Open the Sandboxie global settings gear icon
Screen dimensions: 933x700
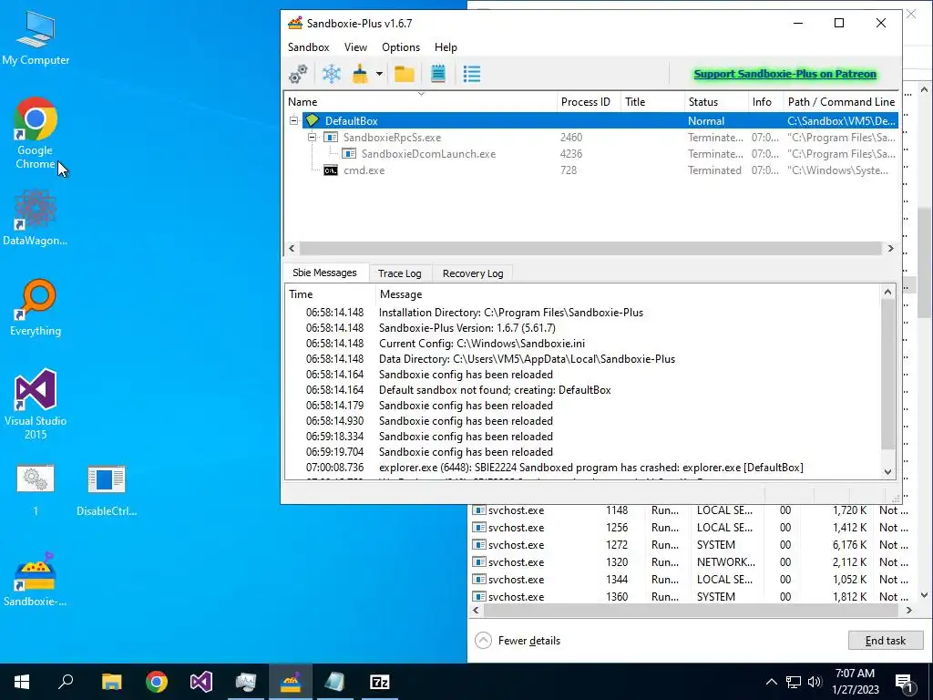pos(298,74)
